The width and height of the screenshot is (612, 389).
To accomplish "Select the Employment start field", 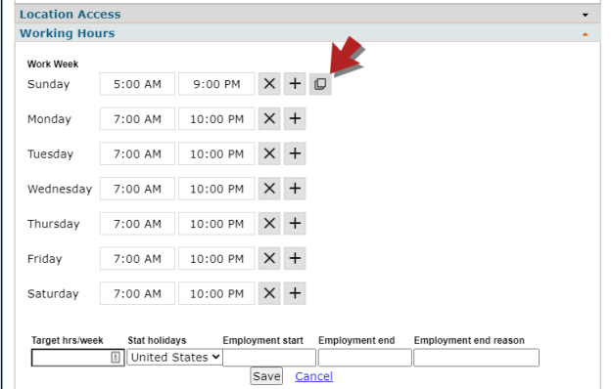I will click(269, 358).
